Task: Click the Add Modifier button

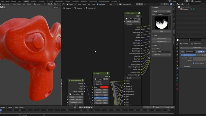Action: 193,48
